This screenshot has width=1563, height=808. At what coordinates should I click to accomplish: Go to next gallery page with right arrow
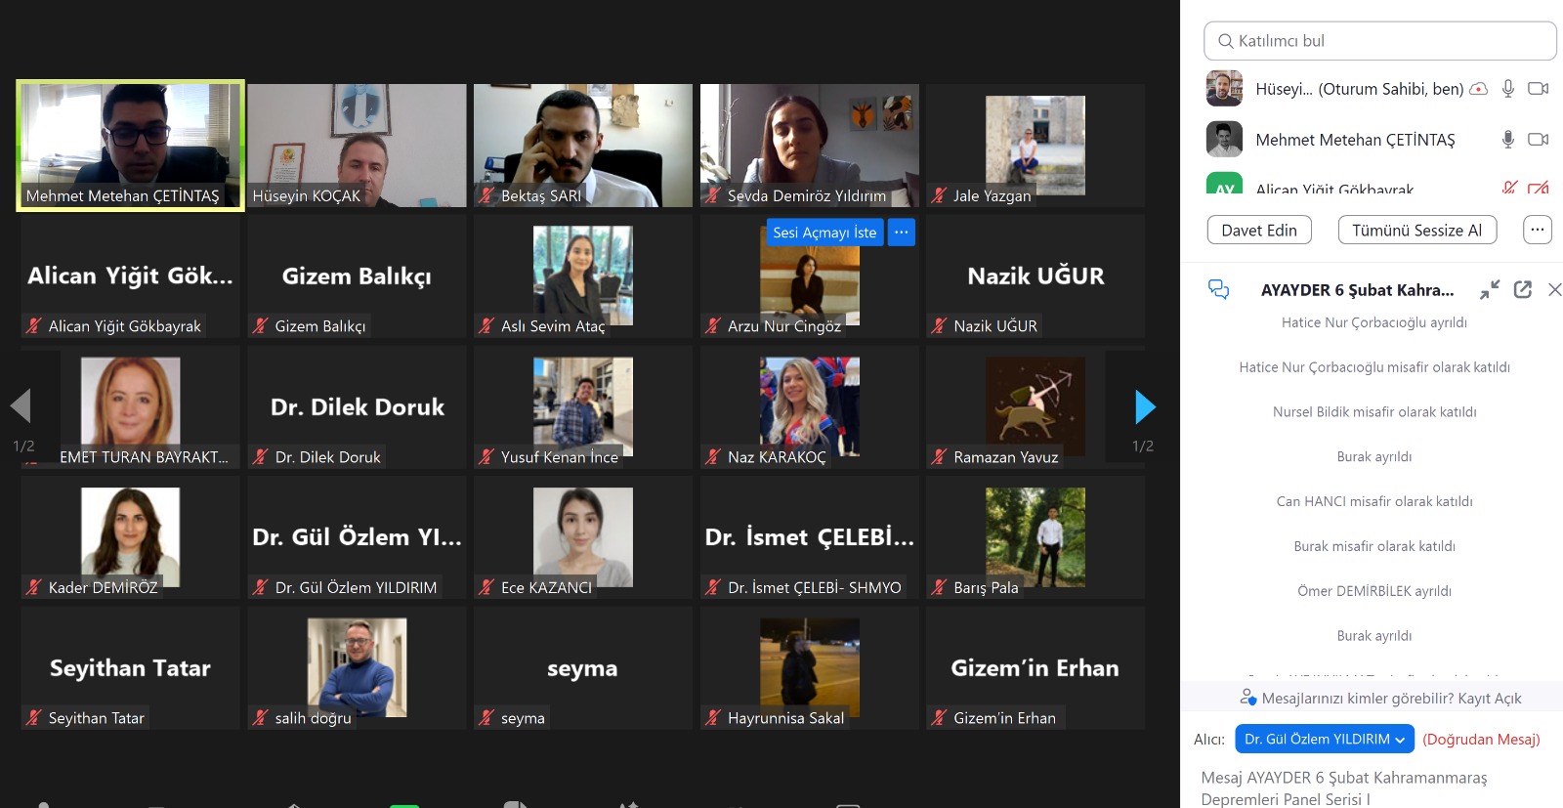[x=1145, y=406]
